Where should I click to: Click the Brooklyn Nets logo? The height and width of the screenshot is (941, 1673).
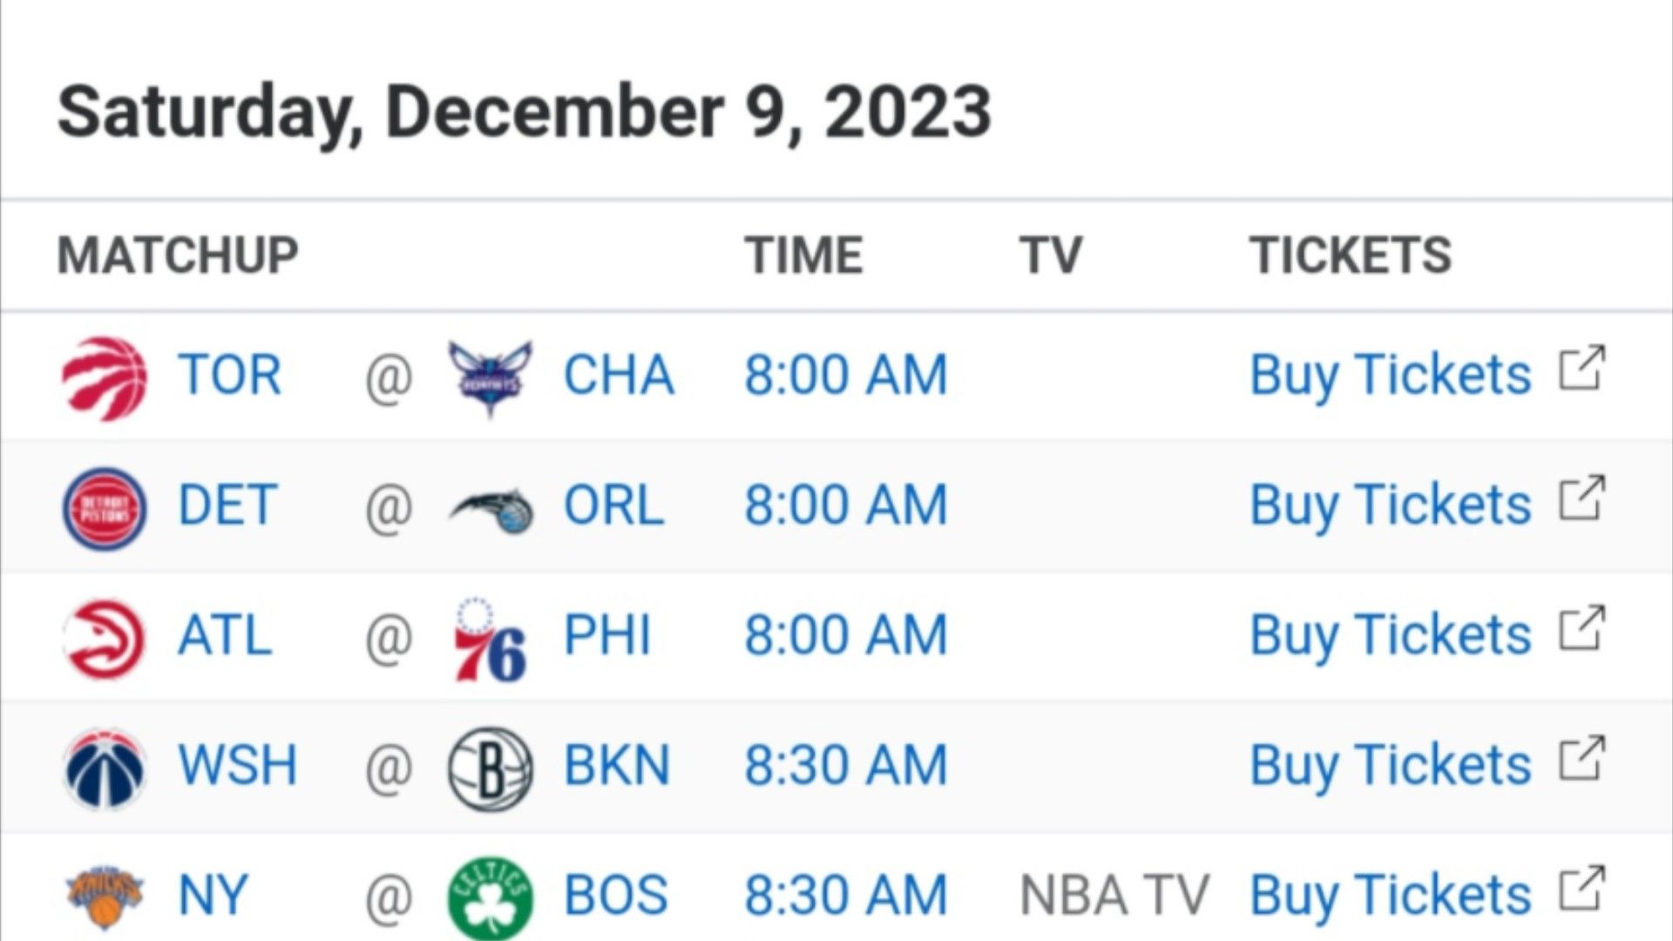491,768
